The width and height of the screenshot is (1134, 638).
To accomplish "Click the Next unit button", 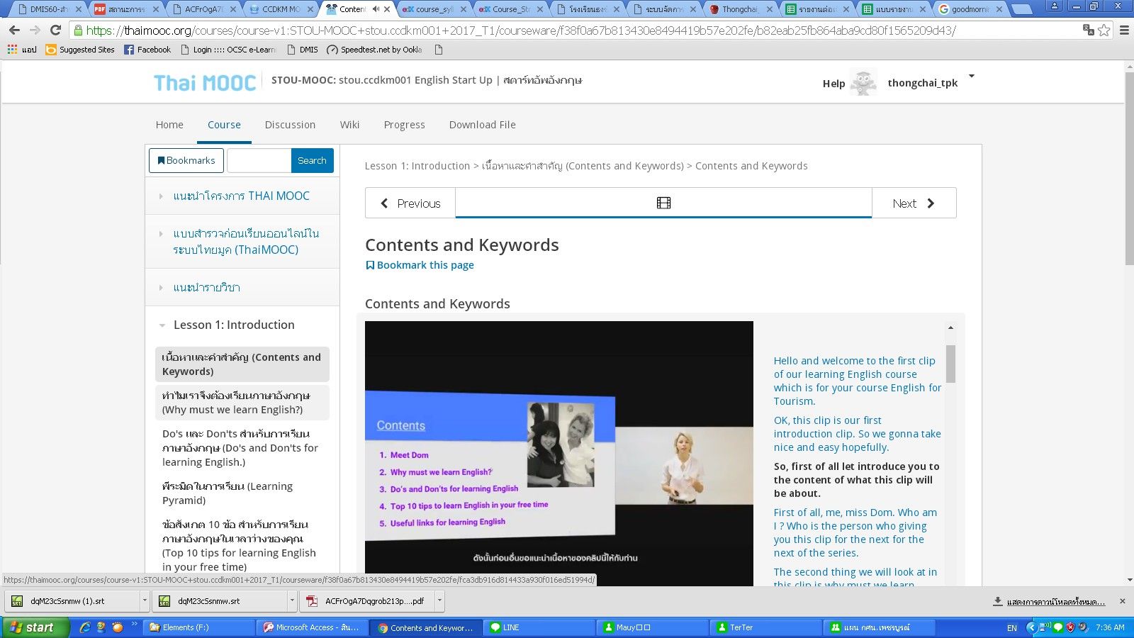I will point(913,203).
